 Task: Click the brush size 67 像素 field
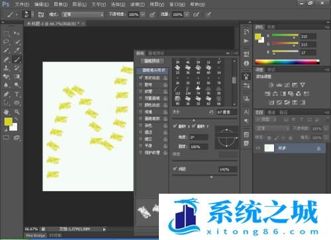click(x=226, y=112)
